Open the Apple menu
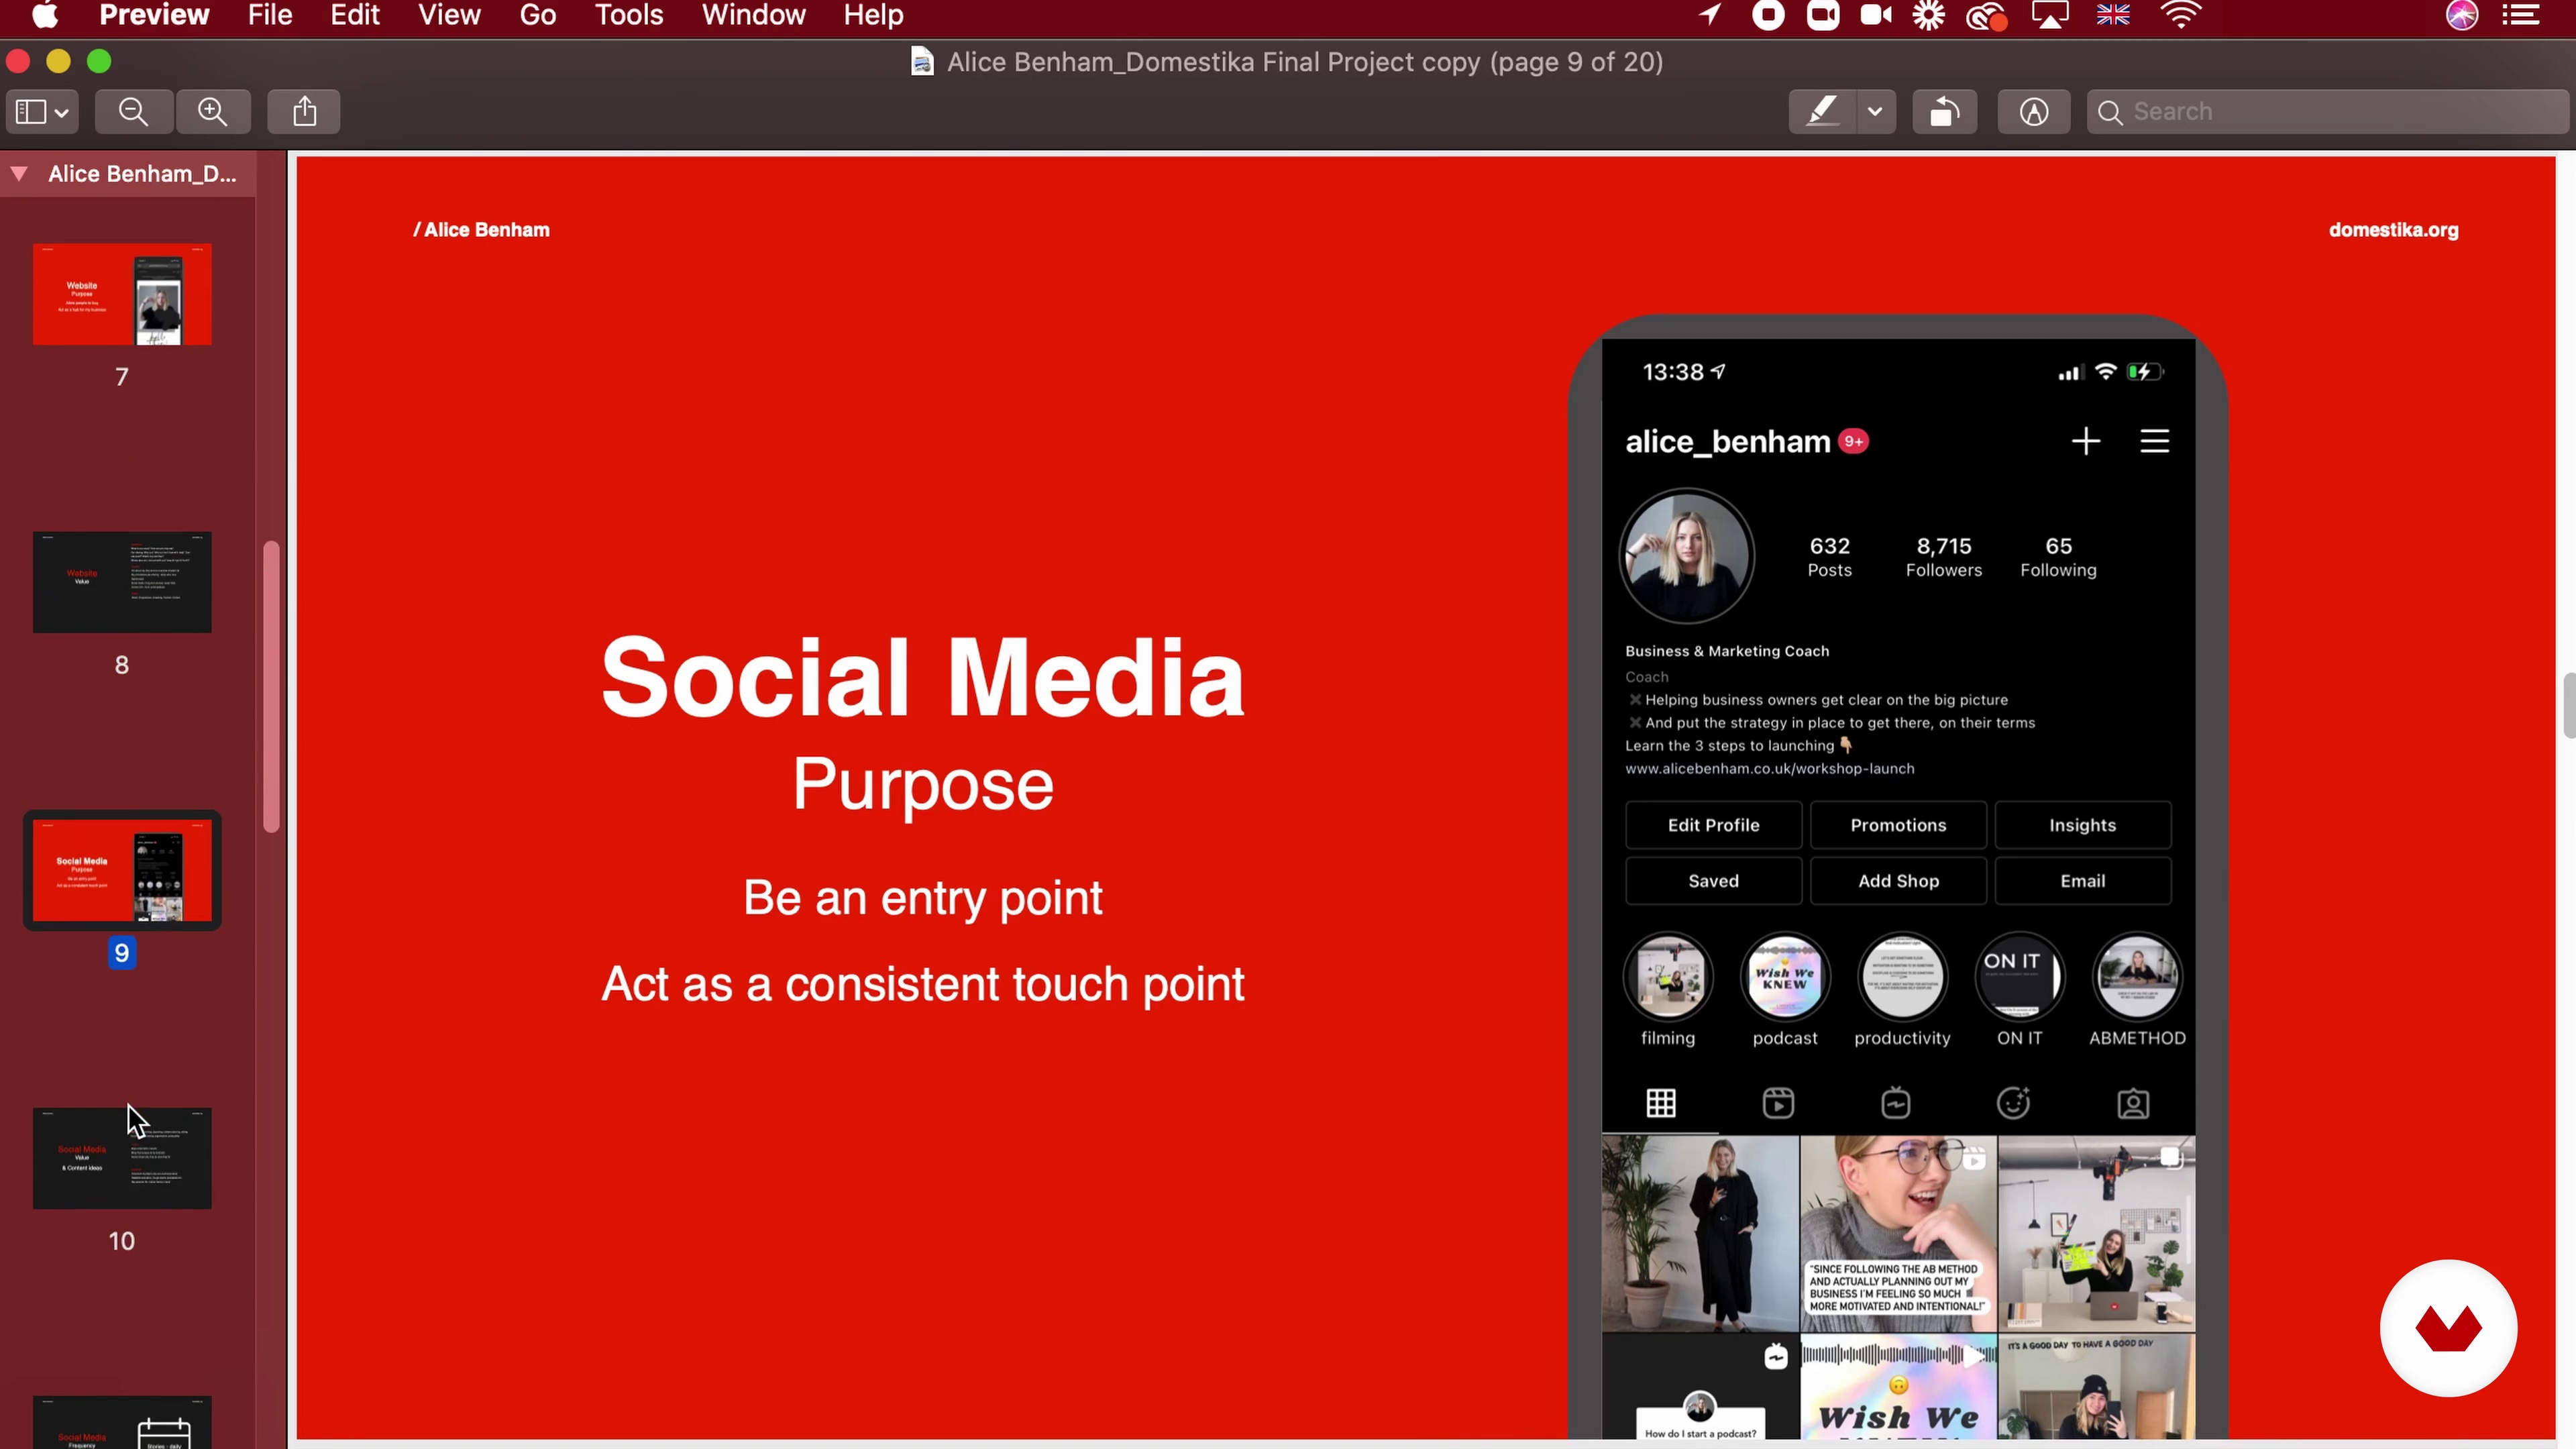Screen dimensions: 2576x1449 tap(45, 15)
